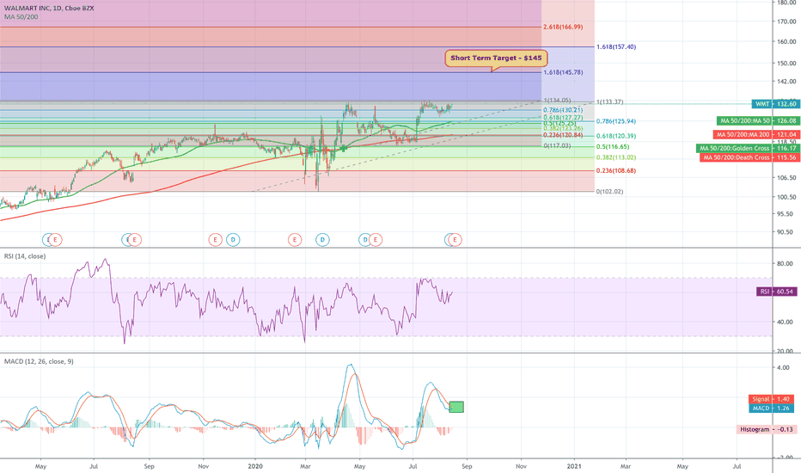This screenshot has height=473, width=801.
Task: Click the Death Cross 115.56 tag
Action: coord(749,157)
